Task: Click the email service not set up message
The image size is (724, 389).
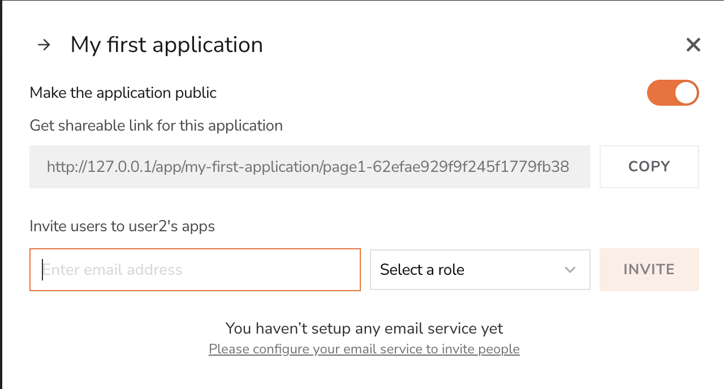Action: [x=364, y=329]
